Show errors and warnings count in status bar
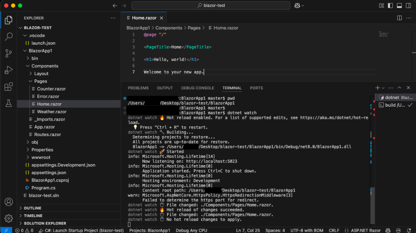This screenshot has height=233, width=416. pos(24,230)
